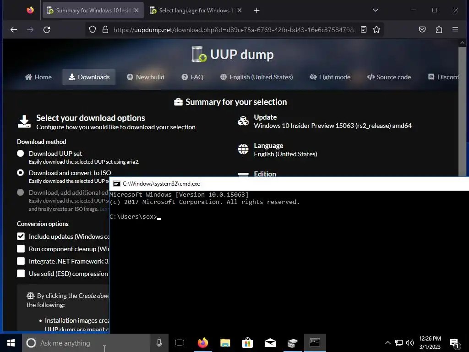Toggle reader view icon in address bar
Image resolution: width=469 pixels, height=352 pixels.
(x=363, y=29)
